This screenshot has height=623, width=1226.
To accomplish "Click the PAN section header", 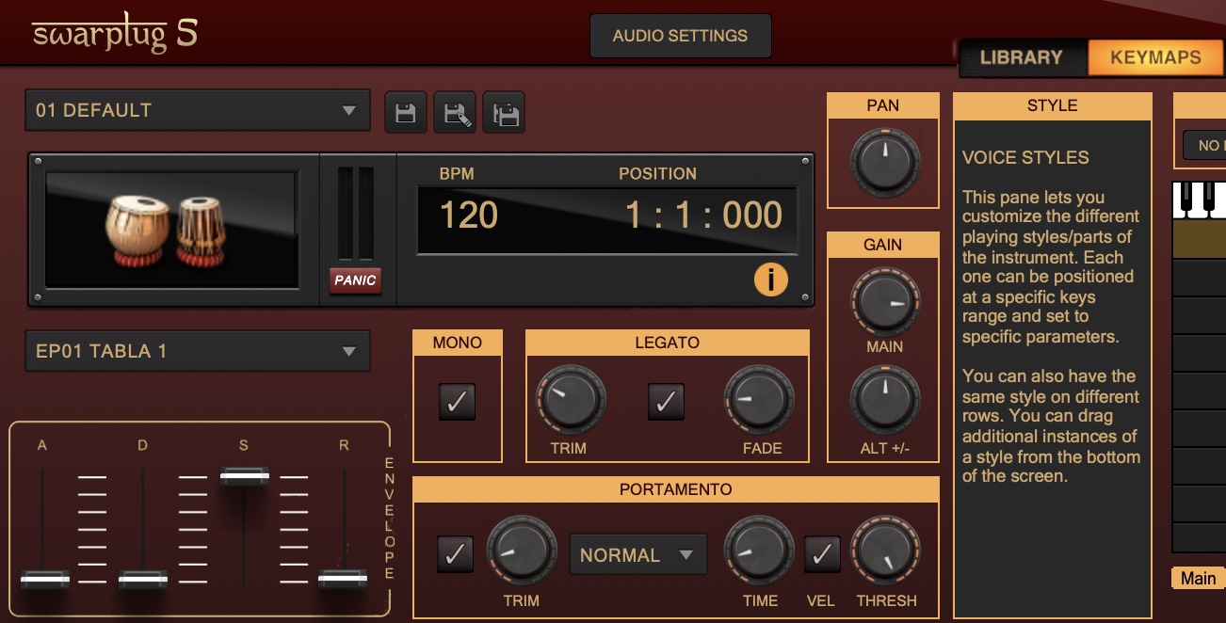I will 883,105.
